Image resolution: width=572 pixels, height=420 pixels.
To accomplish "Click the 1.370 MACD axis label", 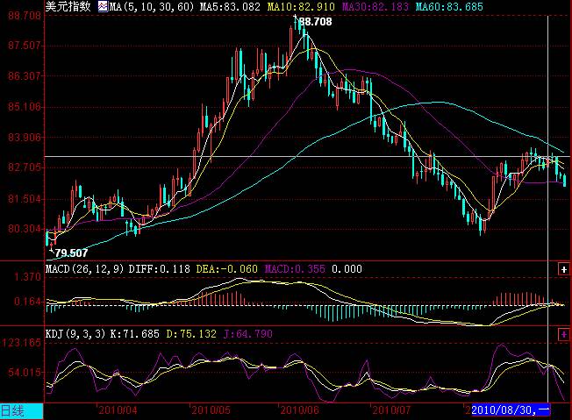I will pyautogui.click(x=28, y=277).
